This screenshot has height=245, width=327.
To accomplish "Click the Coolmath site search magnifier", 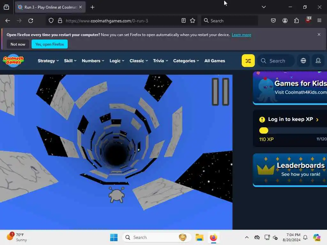I will [x=263, y=61].
